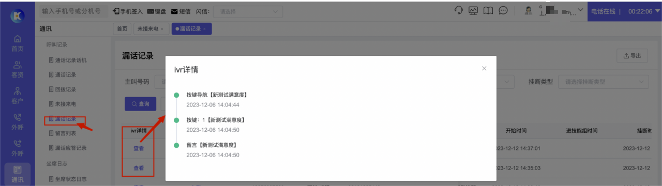The image size is (662, 186).
Task: Open 留言列表 in the menu
Action: [65, 134]
